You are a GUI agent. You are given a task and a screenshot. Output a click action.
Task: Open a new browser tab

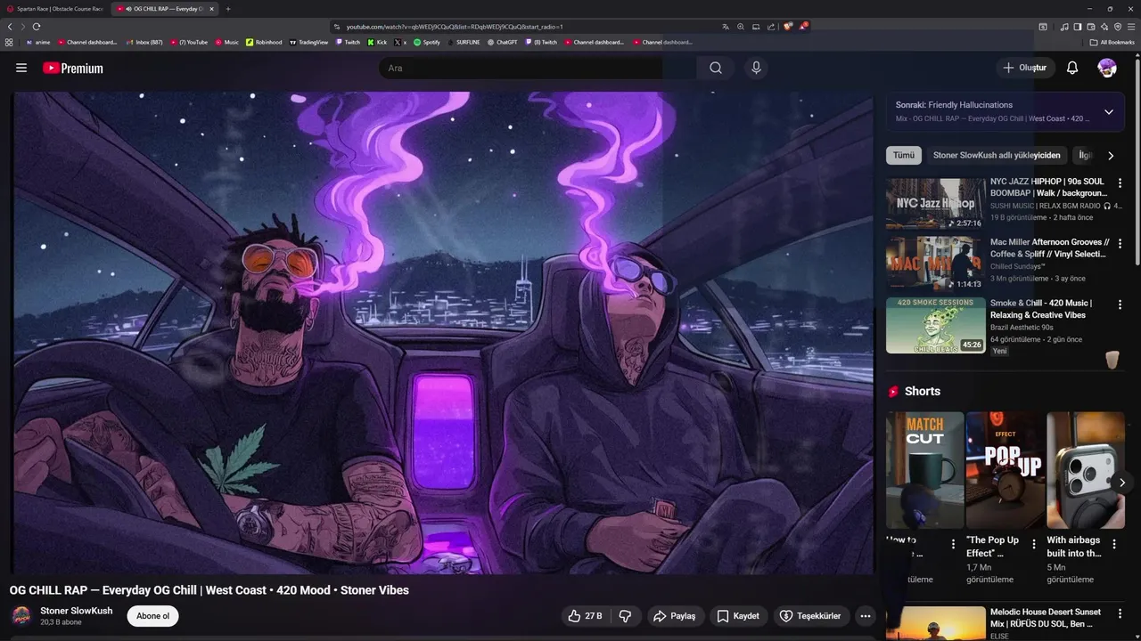[x=227, y=9]
